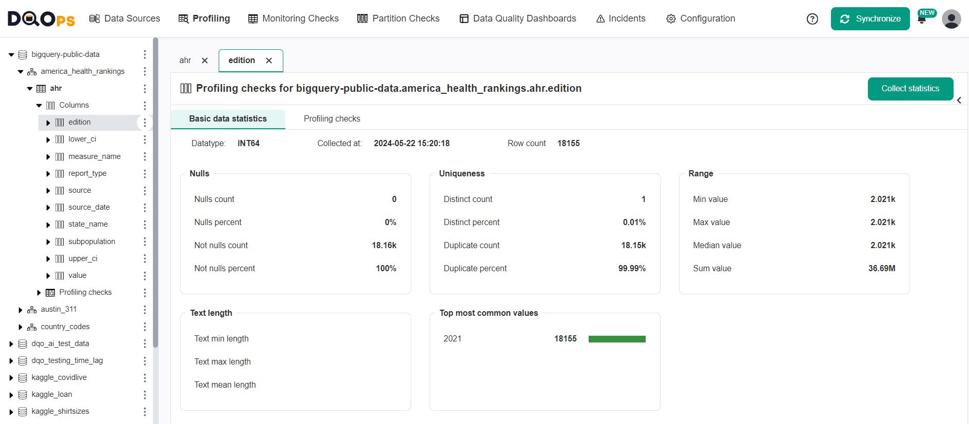Select the state_name column in tree

(x=88, y=224)
